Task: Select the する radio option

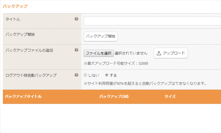Action: [107, 75]
